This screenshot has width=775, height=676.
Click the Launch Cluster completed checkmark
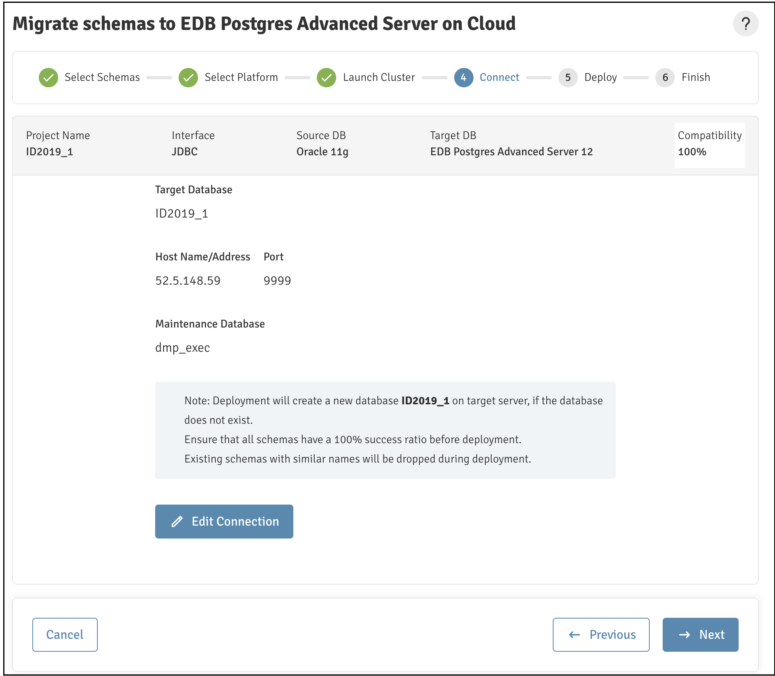click(326, 77)
